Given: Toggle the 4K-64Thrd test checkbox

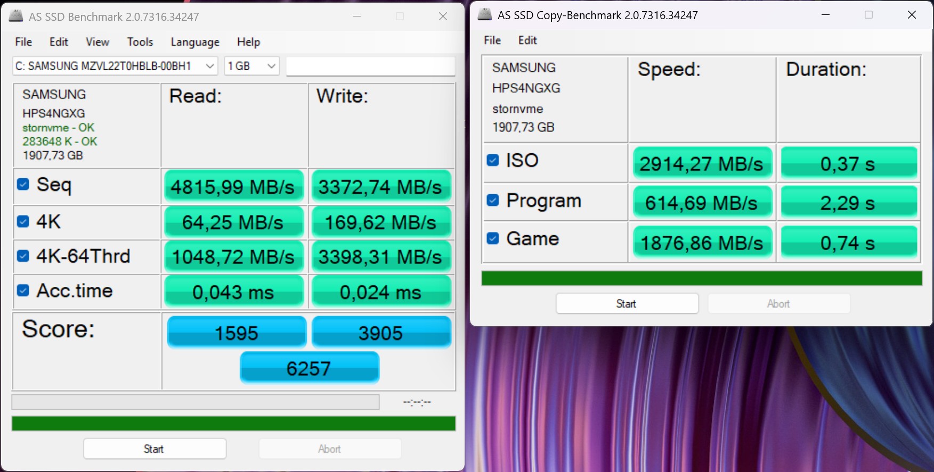Looking at the screenshot, I should pos(23,256).
